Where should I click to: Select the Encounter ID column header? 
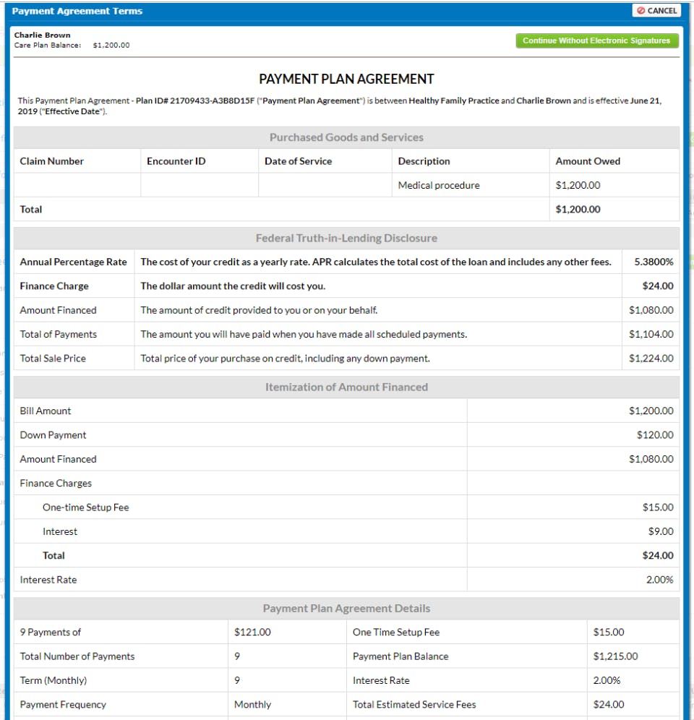(176, 161)
